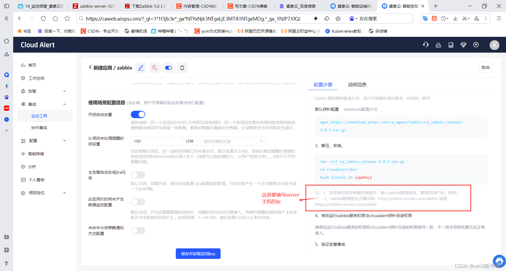Viewport: 506px width, 271px height.
Task: Open 工作空间 in sidebar
Action: click(36, 78)
